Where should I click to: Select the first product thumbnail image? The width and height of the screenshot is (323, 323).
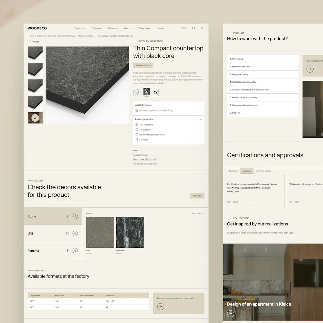35,53
